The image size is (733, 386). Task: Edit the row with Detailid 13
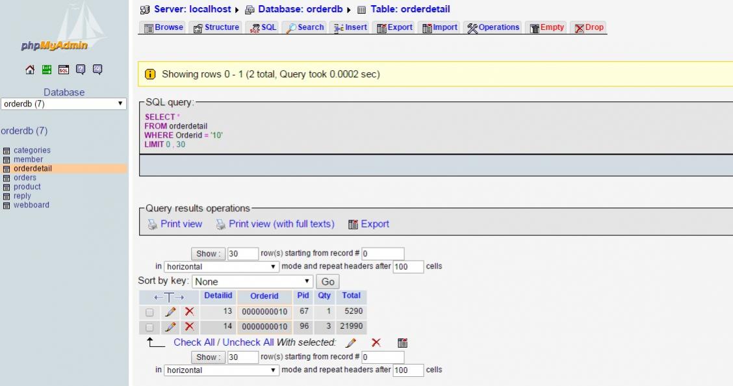[x=170, y=312]
